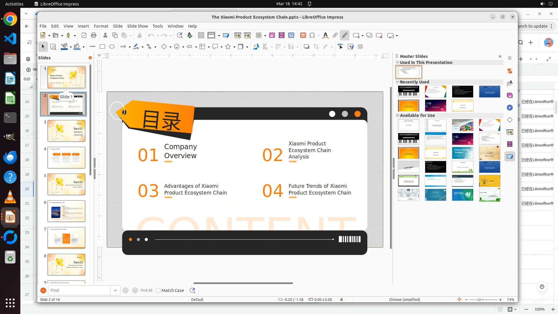
Task: Click the Find All button
Action: (x=146, y=290)
